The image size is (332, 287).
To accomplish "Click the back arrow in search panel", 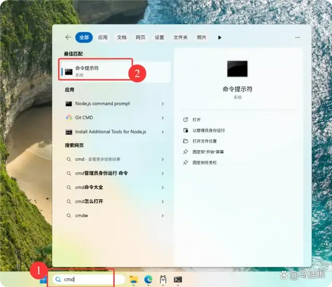I will pos(67,37).
